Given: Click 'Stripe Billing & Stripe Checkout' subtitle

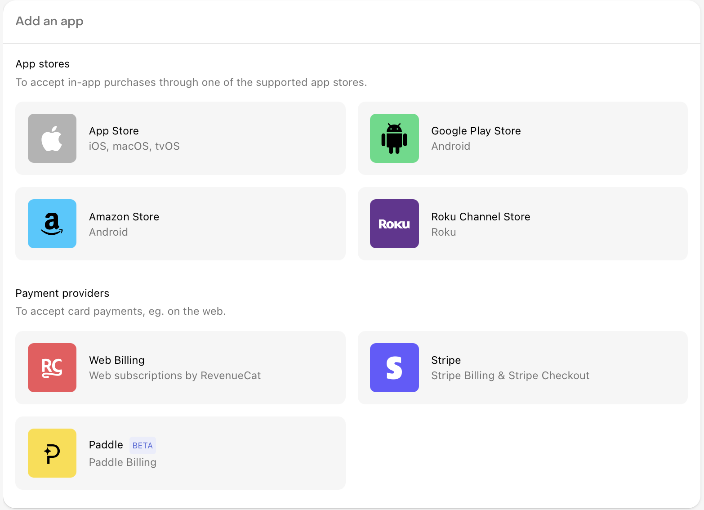Looking at the screenshot, I should pyautogui.click(x=510, y=376).
